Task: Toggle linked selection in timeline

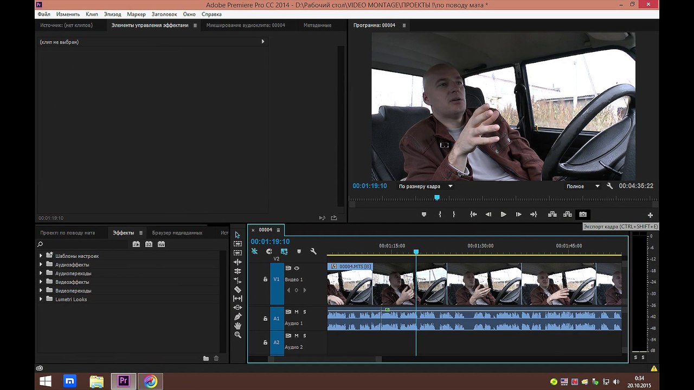Action: 284,251
